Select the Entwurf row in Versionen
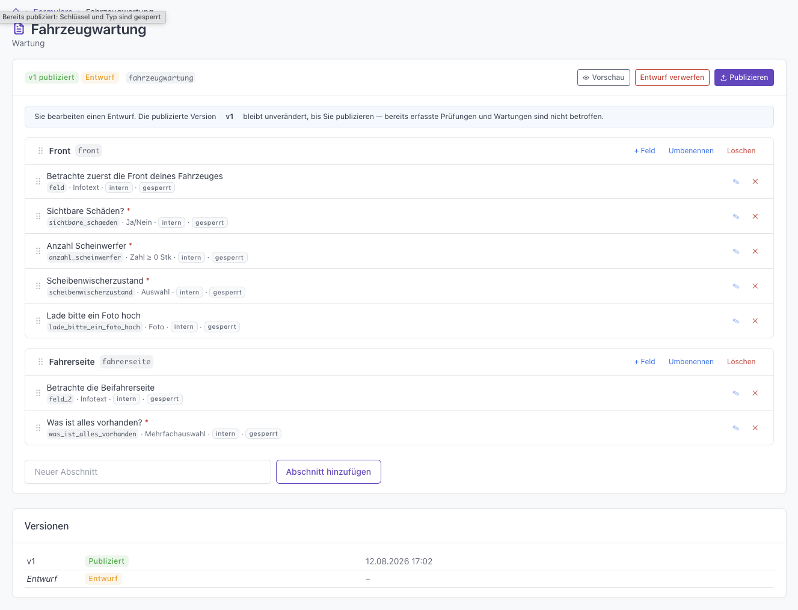 point(399,579)
